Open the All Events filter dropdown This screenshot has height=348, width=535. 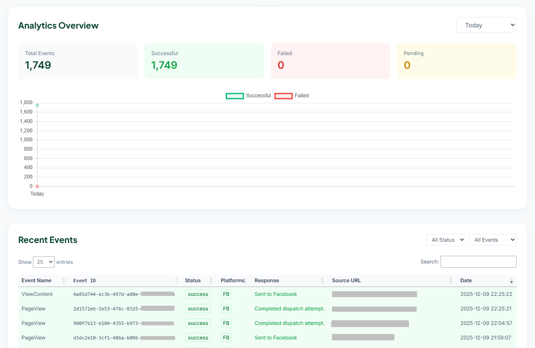click(493, 240)
